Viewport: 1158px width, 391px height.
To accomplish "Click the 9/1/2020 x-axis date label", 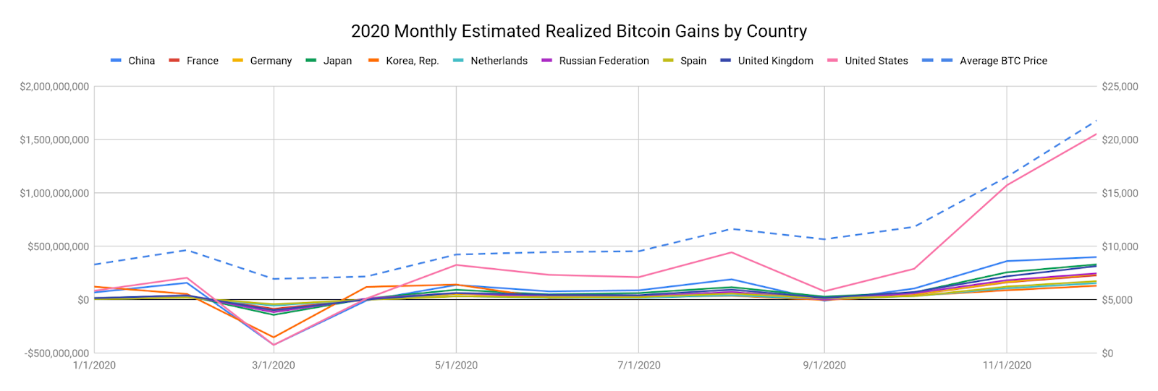I will (824, 365).
